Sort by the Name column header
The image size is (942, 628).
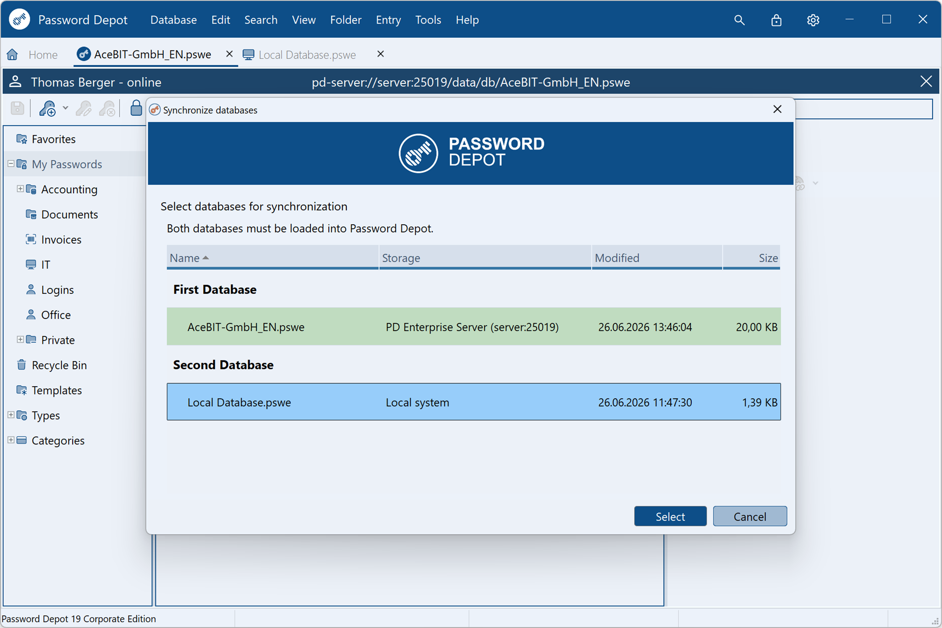point(272,258)
